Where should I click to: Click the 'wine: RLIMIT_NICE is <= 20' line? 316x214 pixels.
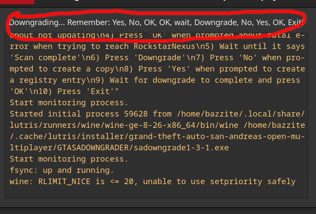(x=152, y=182)
